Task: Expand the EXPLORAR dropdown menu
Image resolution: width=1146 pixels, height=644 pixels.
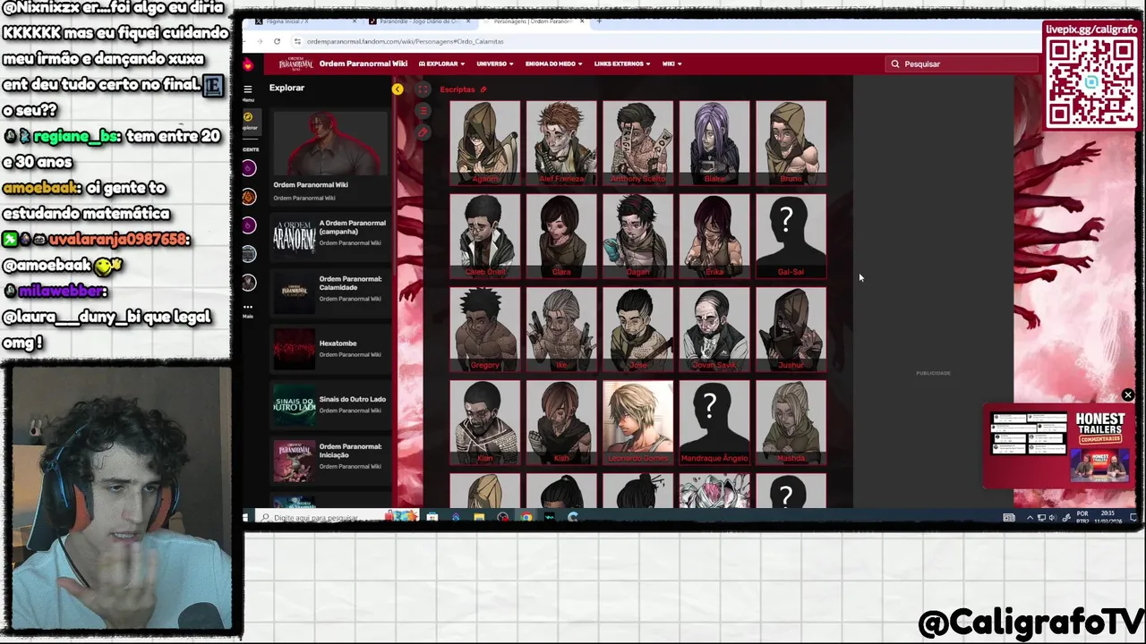Action: [x=441, y=64]
